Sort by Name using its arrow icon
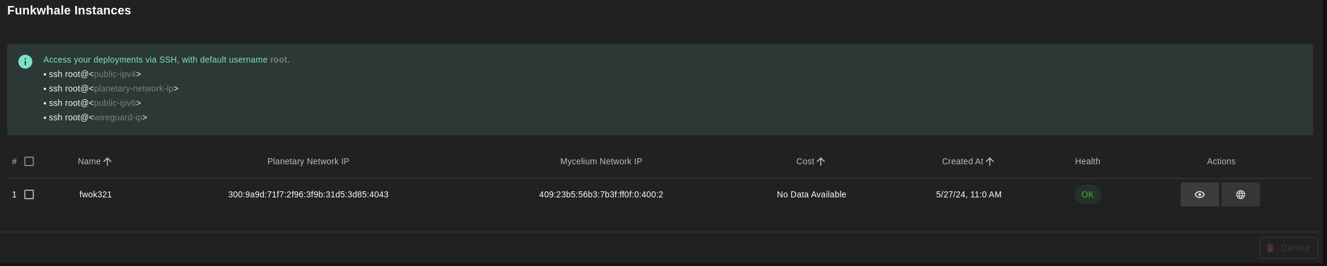Screen dimensions: 1327x266 coord(108,161)
